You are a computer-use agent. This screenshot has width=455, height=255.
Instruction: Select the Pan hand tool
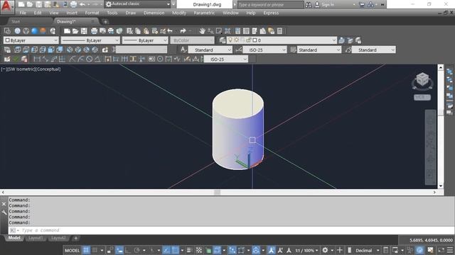tap(202, 31)
